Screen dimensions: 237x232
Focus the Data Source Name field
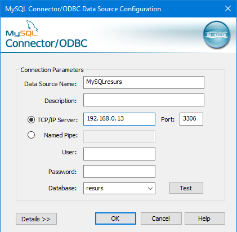coord(144,82)
